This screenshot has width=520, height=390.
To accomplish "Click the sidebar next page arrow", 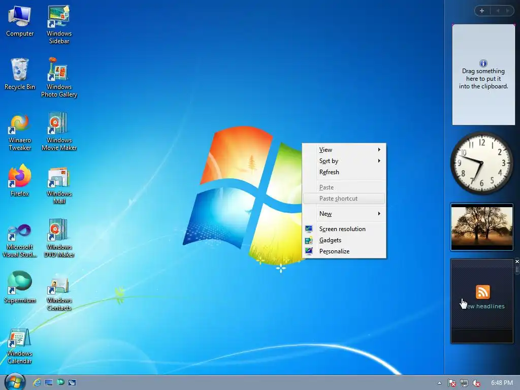I will click(507, 11).
